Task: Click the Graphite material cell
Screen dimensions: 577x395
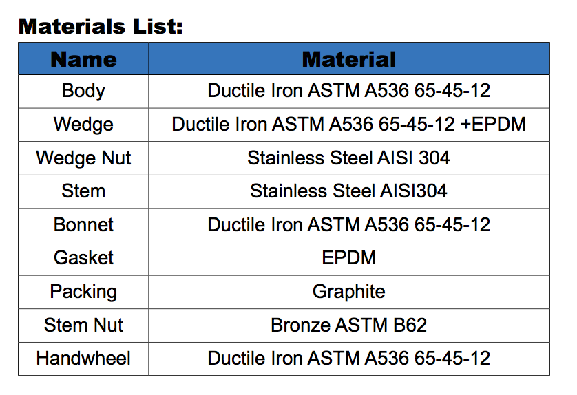Action: pos(348,291)
